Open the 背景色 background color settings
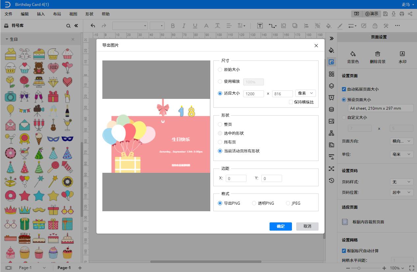 (x=353, y=57)
